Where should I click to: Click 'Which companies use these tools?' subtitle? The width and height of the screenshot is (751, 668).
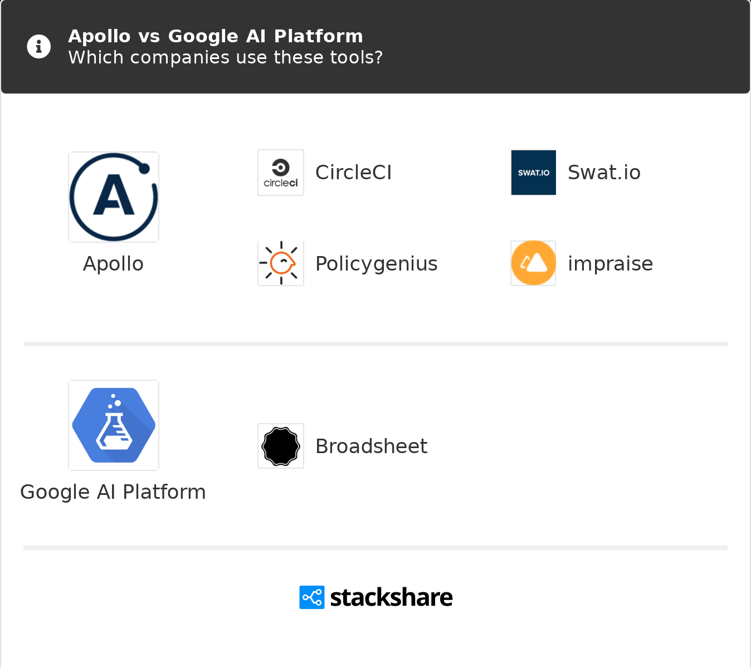click(x=226, y=57)
